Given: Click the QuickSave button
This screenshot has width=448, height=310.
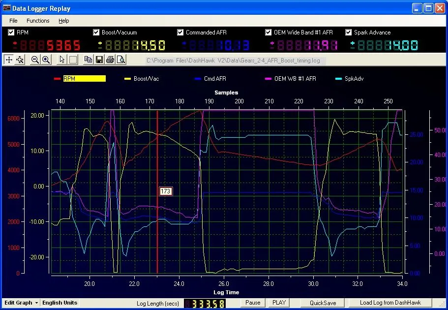Looking at the screenshot, I should pos(323,303).
